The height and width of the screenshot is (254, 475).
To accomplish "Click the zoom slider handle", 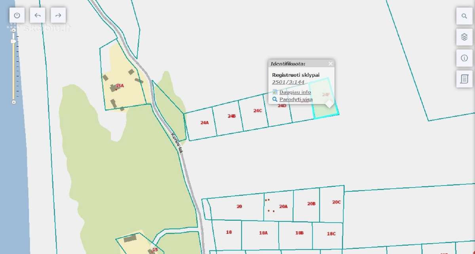I will click(x=13, y=41).
